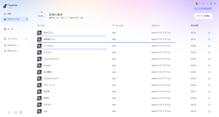Click album thumbnail of 夜のピエロ
Screen dimensions: 219x117
click(39, 33)
